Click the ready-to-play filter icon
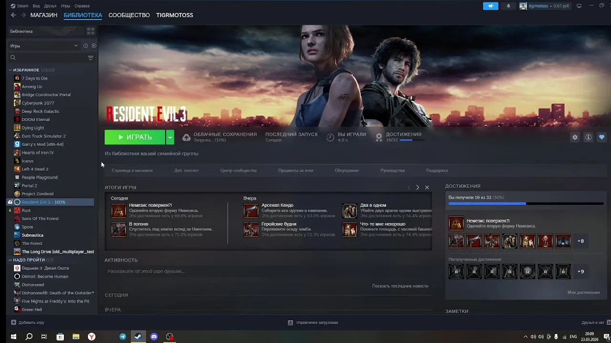This screenshot has height=343, width=611. click(94, 46)
